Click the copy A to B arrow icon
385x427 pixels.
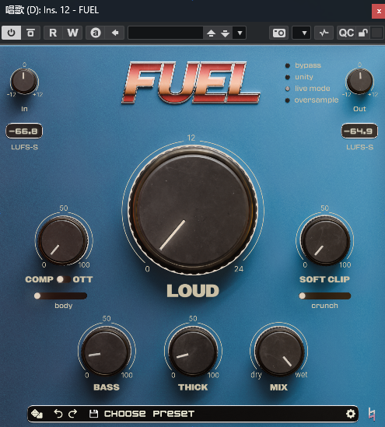coord(115,33)
